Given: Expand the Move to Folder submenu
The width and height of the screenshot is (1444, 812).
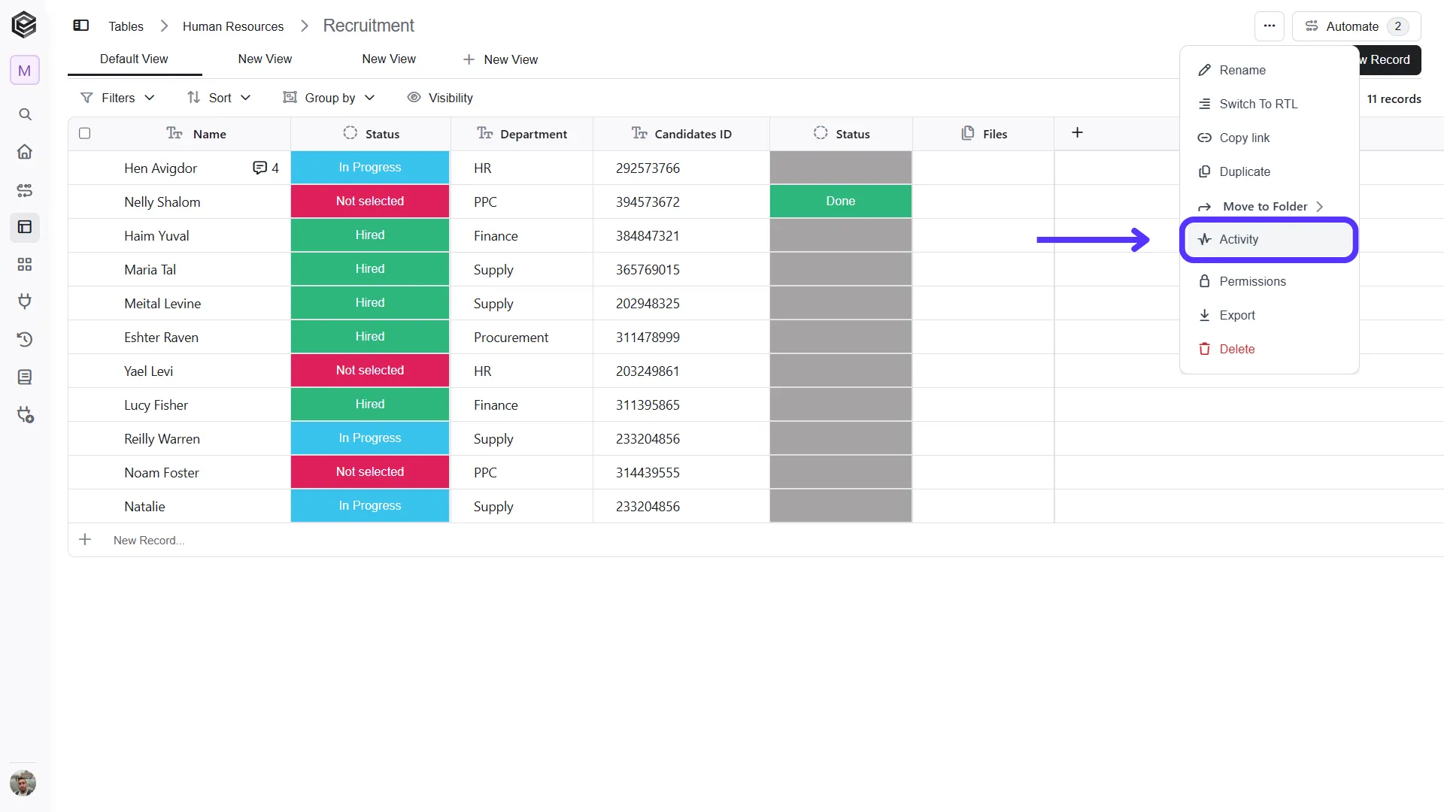Looking at the screenshot, I should tap(1269, 206).
